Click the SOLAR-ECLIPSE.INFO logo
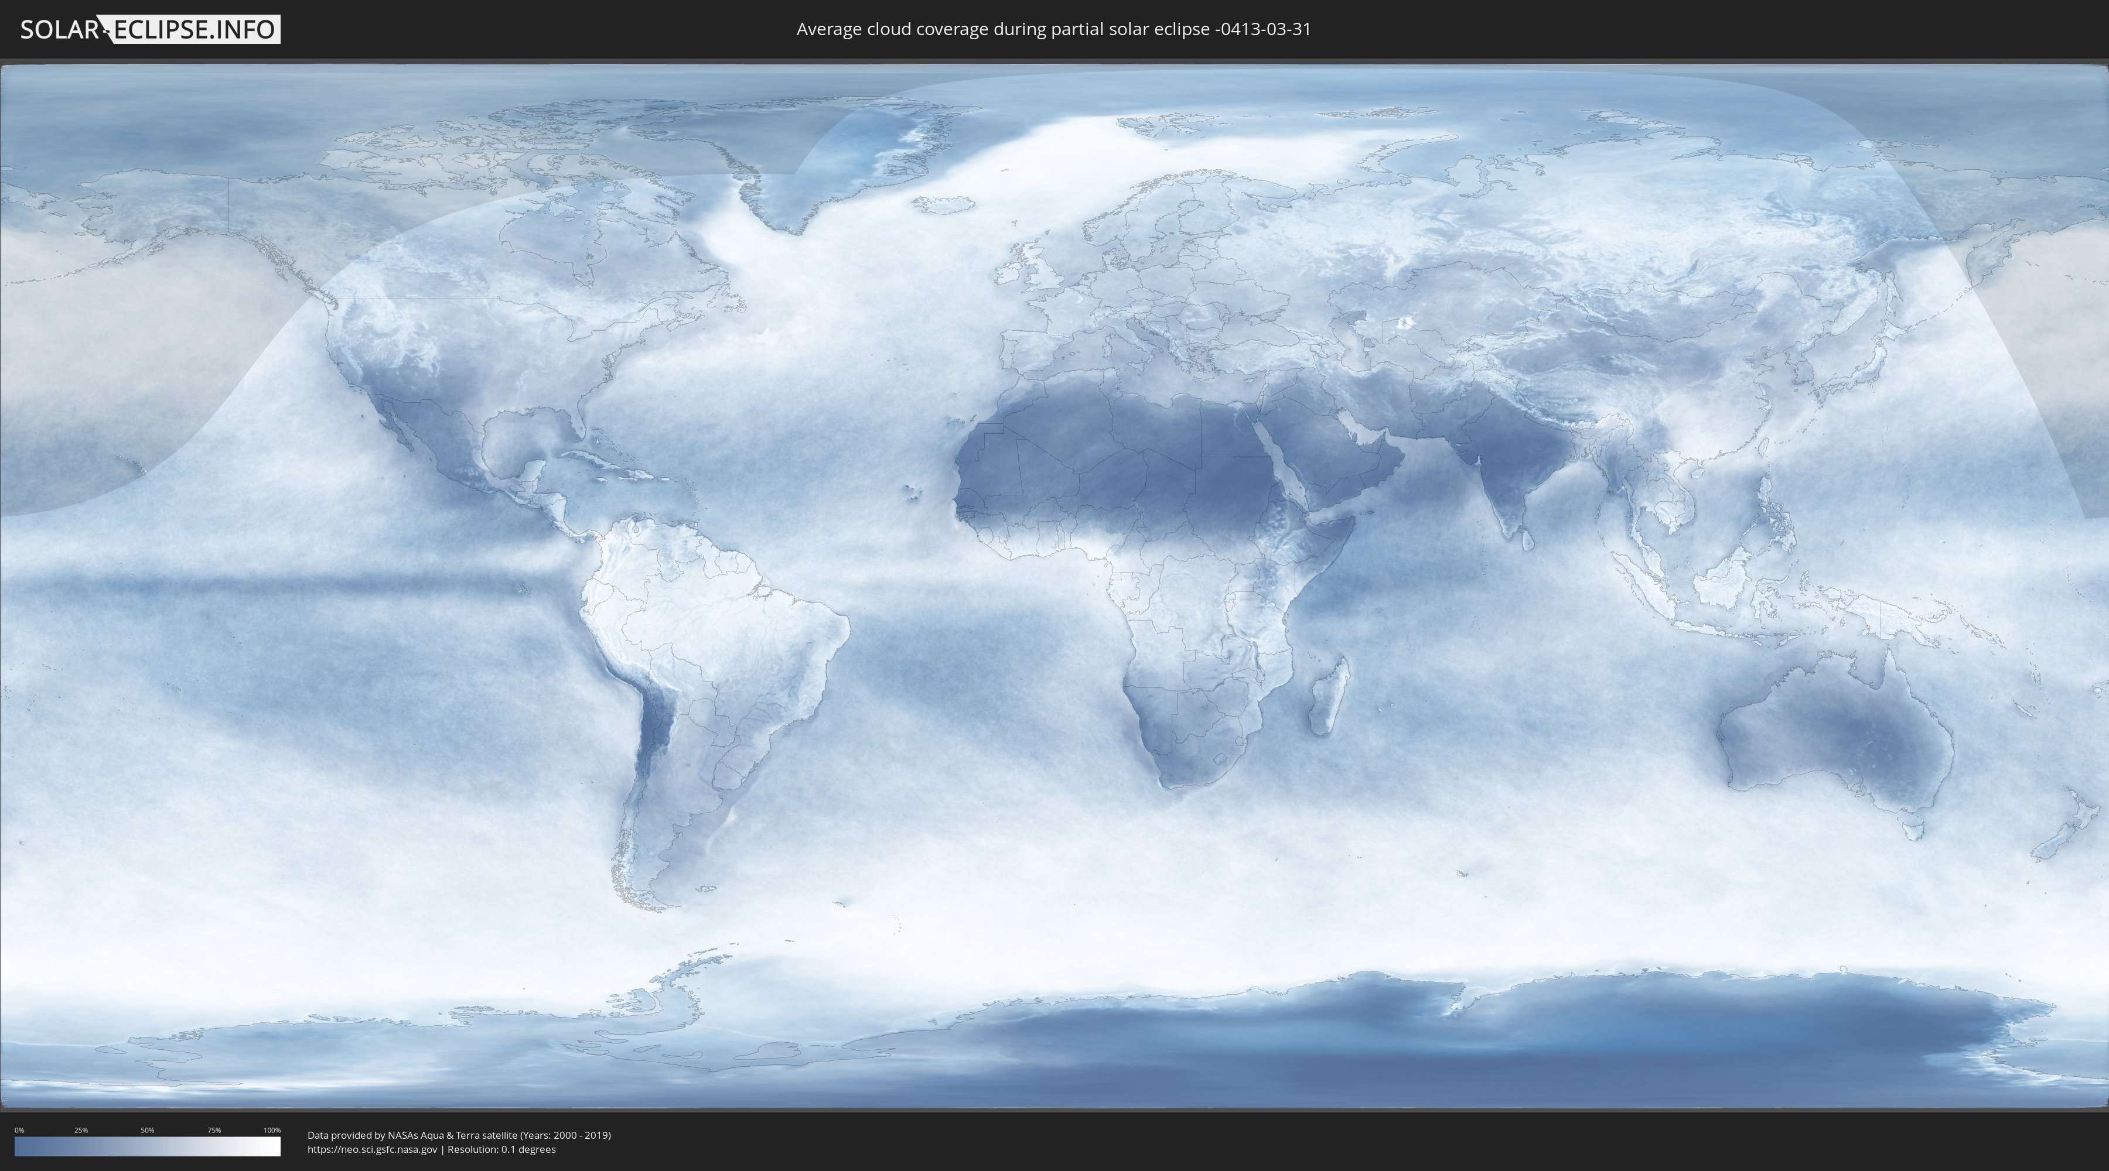This screenshot has width=2109, height=1171. click(150, 29)
